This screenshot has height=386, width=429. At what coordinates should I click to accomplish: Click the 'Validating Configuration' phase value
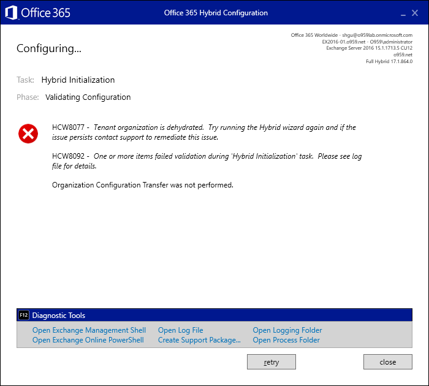click(x=88, y=97)
